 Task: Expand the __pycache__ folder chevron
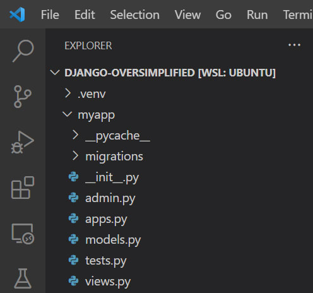coord(75,135)
